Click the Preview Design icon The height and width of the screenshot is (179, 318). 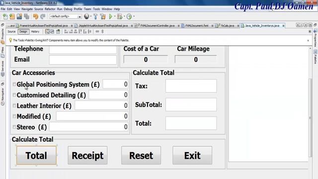pyautogui.click(x=58, y=31)
